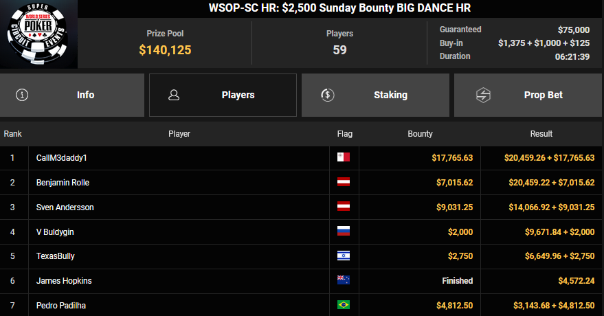Click the Staking dollar coin icon
The height and width of the screenshot is (316, 604).
(328, 95)
